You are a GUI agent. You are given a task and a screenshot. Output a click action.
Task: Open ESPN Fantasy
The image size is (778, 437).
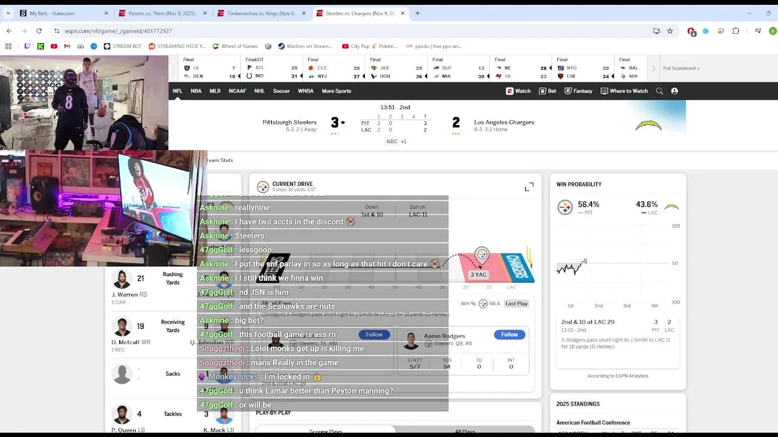click(x=578, y=91)
